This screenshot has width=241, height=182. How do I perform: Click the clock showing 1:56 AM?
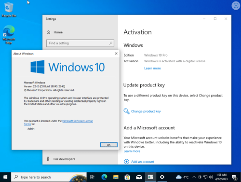tap(221, 177)
